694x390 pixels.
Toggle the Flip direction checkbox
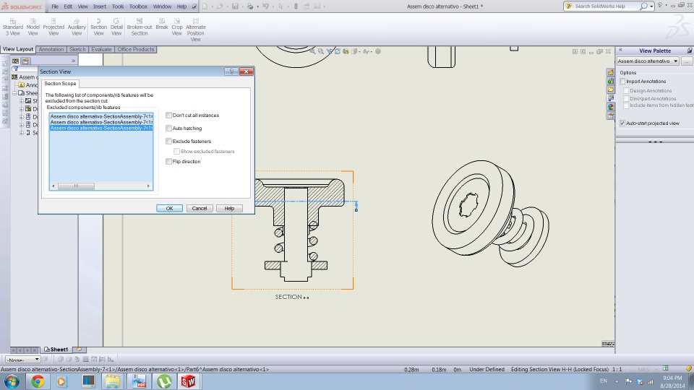168,161
